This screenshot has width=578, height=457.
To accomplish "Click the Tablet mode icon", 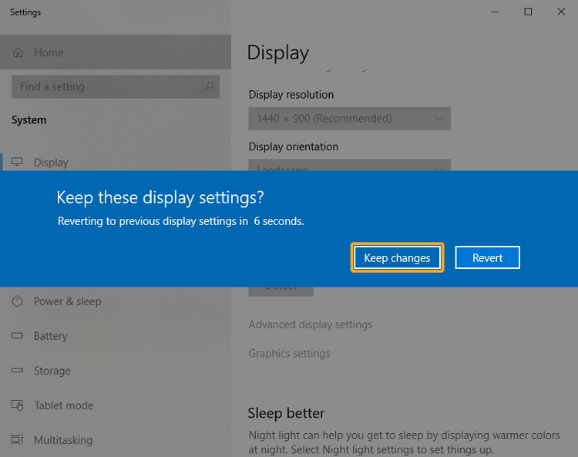I will tap(17, 405).
